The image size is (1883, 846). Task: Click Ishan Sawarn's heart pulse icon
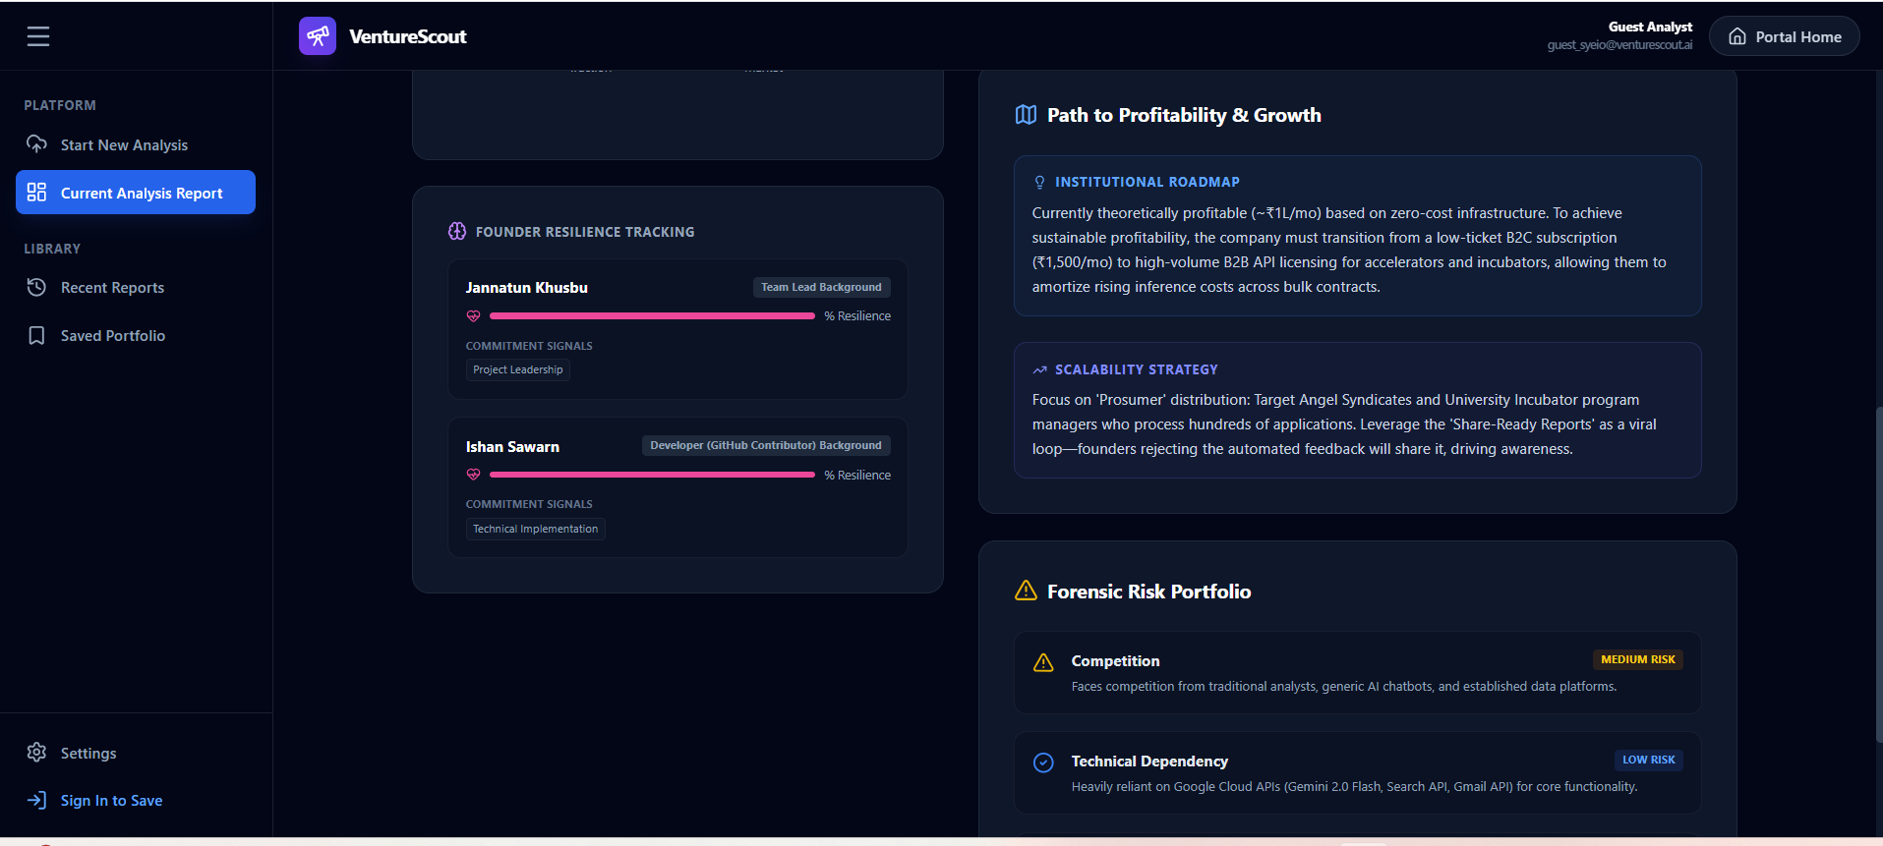(x=473, y=475)
